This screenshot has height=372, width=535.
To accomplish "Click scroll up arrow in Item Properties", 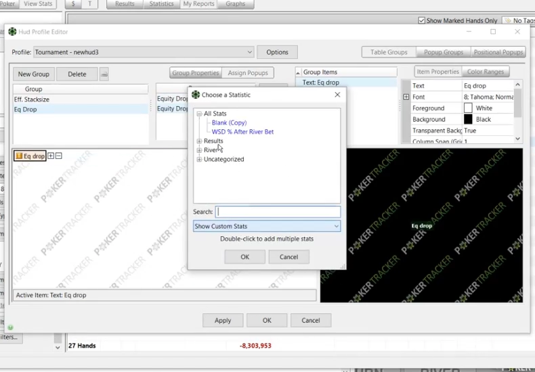I will [x=517, y=85].
